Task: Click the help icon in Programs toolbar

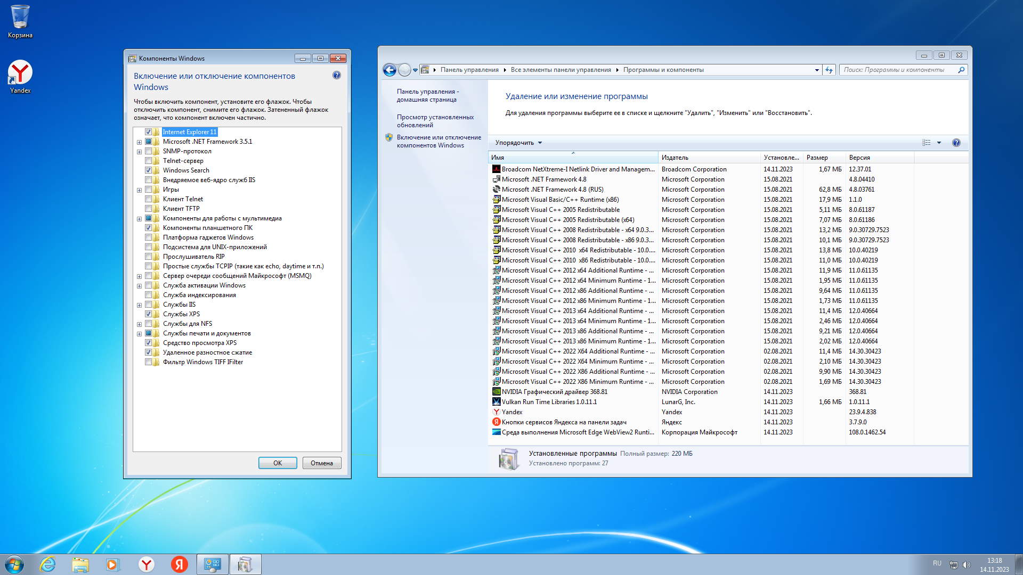Action: (x=956, y=143)
